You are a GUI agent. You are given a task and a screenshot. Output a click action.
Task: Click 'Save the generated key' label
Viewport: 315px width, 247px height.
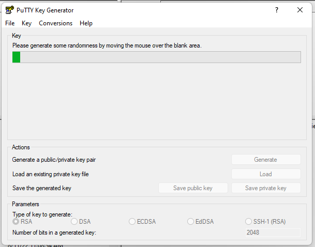click(42, 188)
